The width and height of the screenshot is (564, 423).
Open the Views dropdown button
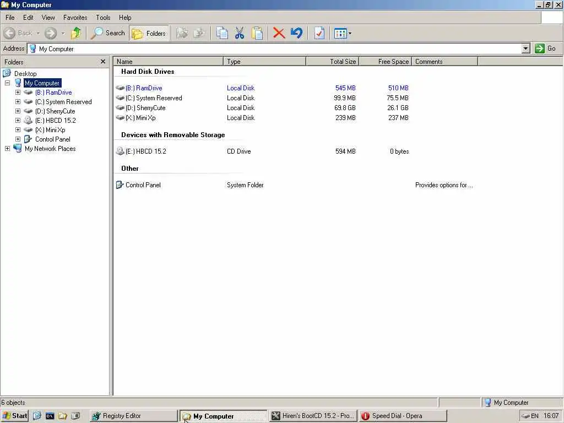tap(343, 34)
